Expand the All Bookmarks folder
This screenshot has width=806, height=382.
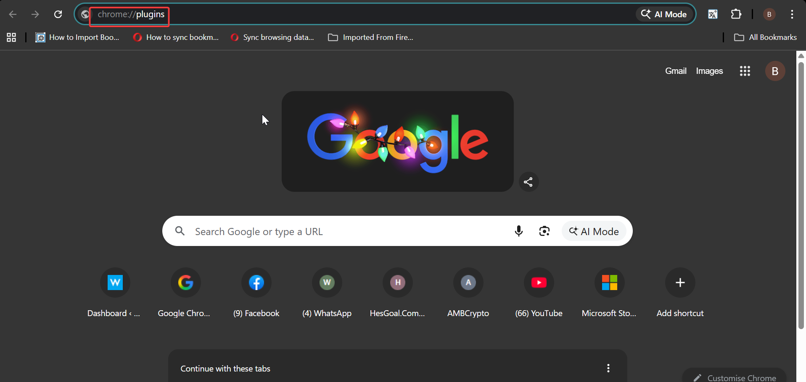(765, 37)
